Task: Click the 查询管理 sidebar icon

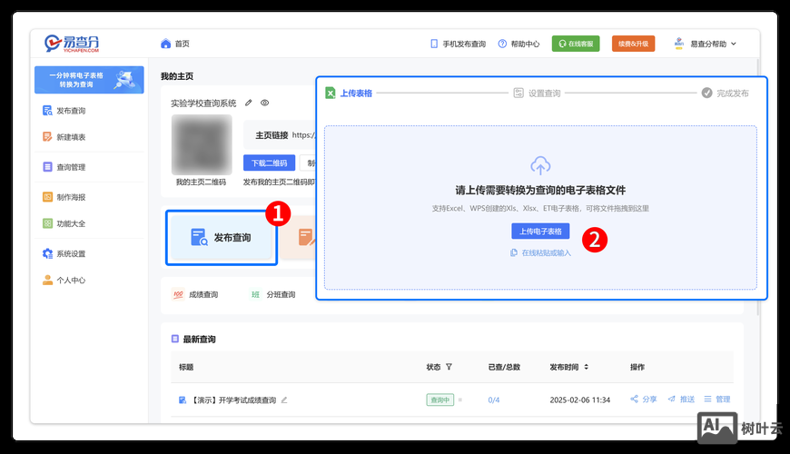Action: [47, 167]
